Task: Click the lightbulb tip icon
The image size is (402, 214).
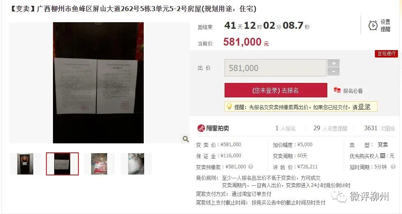Action: [229, 106]
